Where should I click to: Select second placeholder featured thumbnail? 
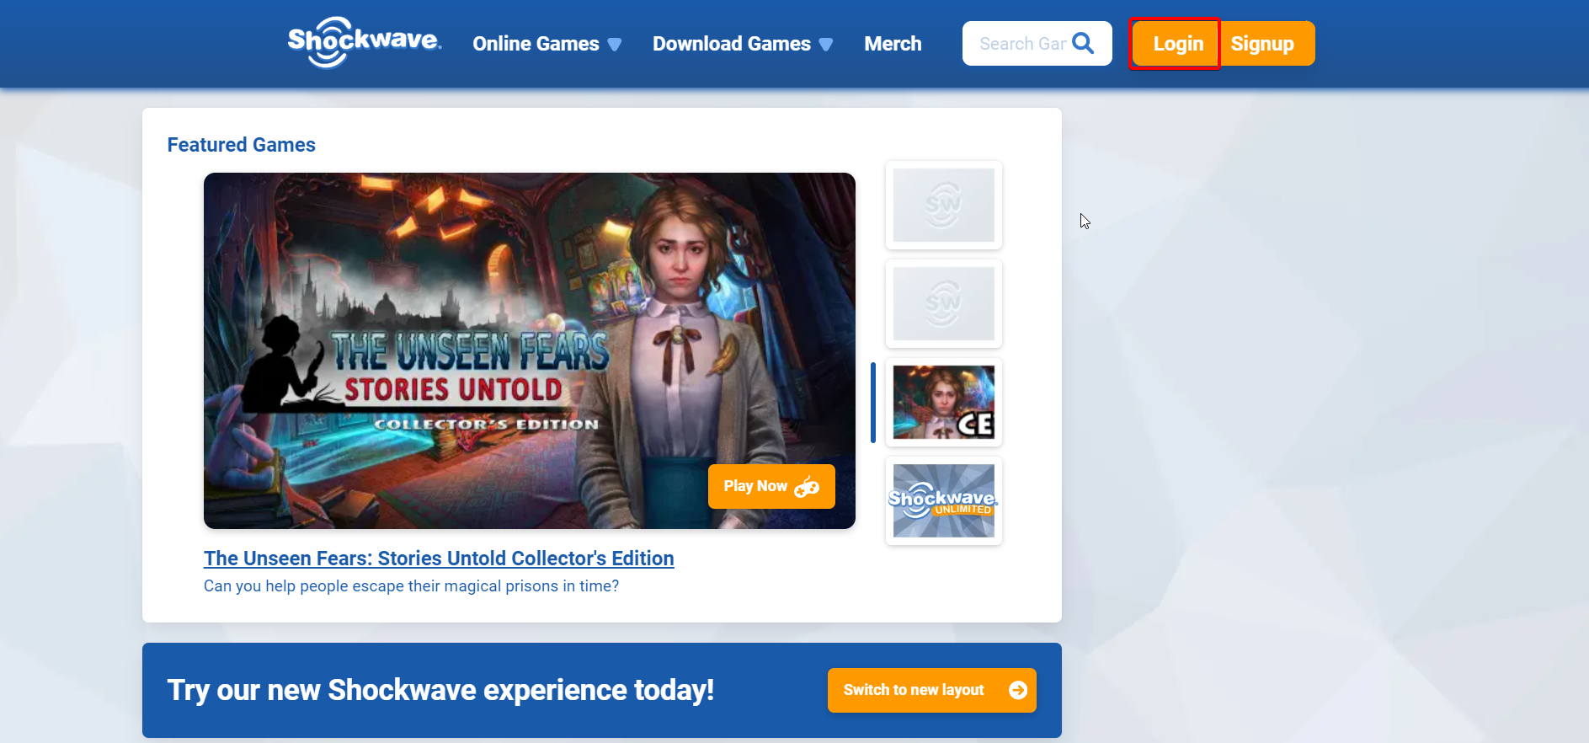[944, 303]
